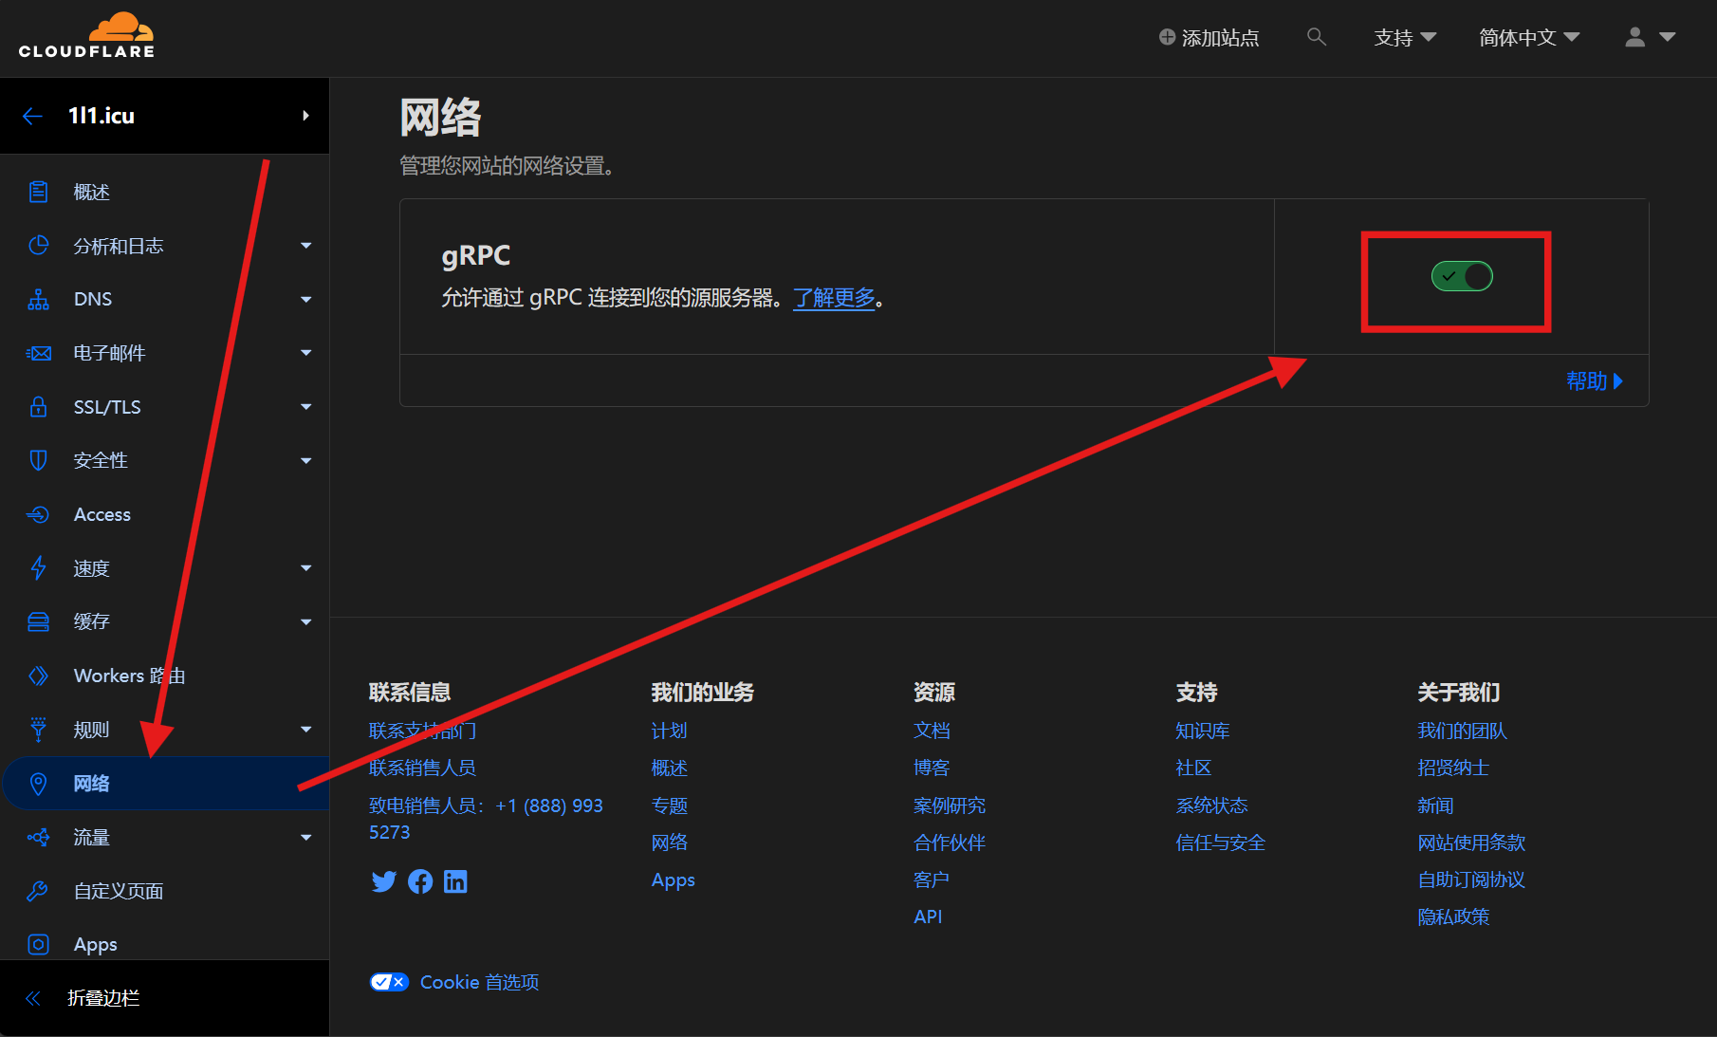This screenshot has height=1037, width=1717.
Task: Open the Cookie 首选项 link
Action: (x=479, y=982)
